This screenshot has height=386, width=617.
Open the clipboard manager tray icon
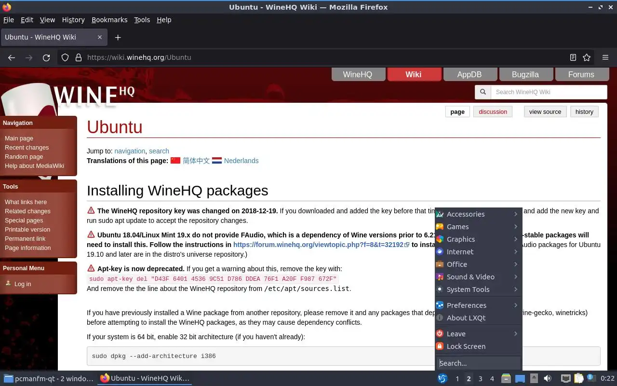click(x=578, y=379)
